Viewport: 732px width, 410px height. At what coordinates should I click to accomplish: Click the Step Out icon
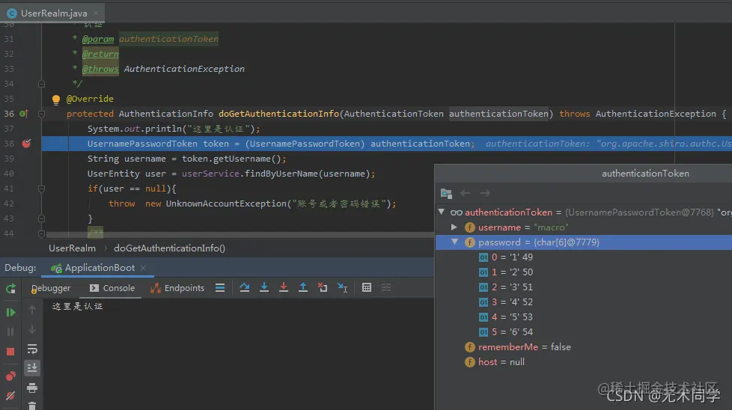coord(303,287)
